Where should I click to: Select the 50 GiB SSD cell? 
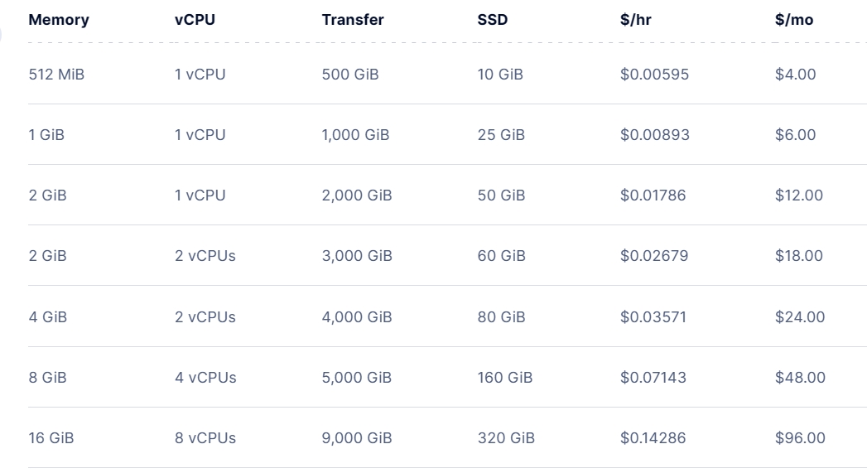coord(501,195)
